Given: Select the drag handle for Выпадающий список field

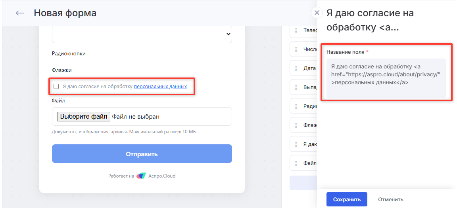Looking at the screenshot, I should point(296,87).
